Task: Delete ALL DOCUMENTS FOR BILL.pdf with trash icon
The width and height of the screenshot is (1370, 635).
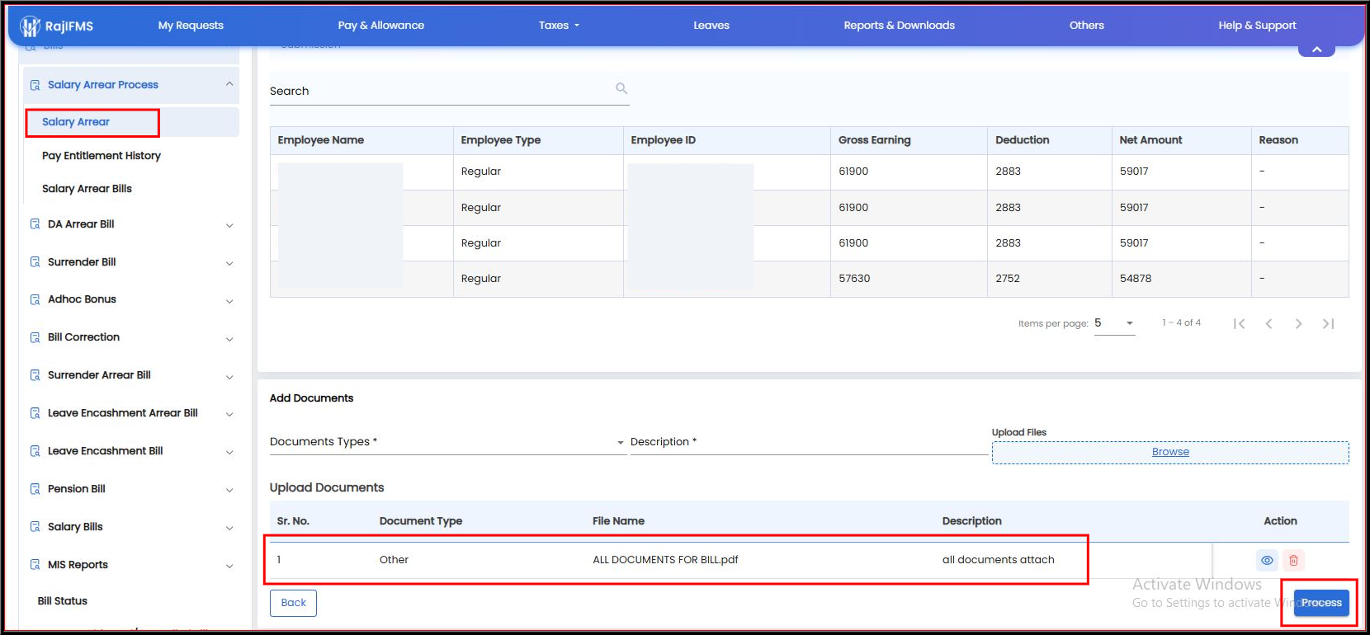Action: [1293, 560]
